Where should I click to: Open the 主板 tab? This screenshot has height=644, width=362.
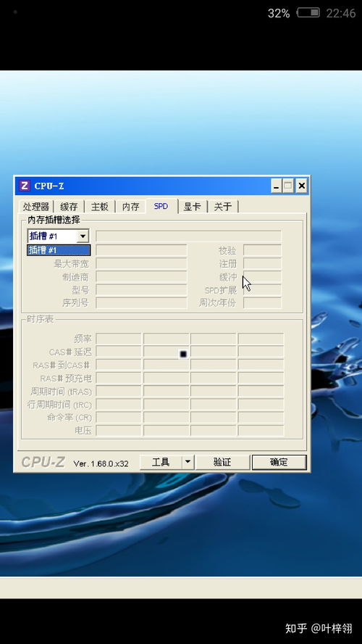[100, 207]
